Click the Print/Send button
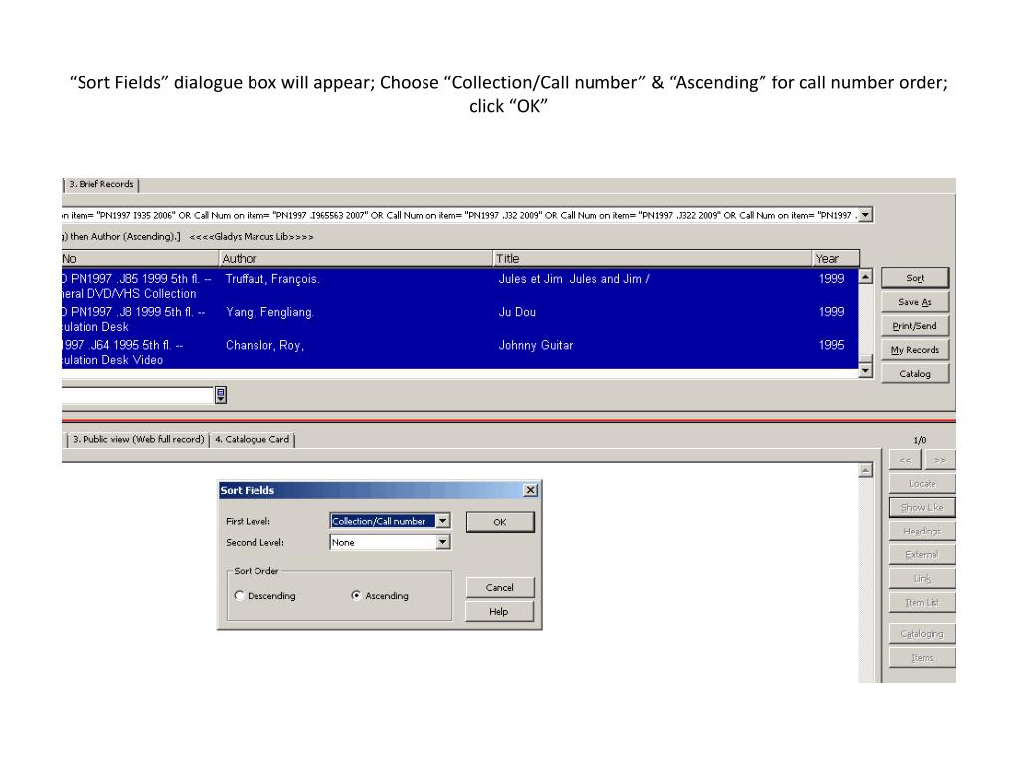The height and width of the screenshot is (763, 1018). pyautogui.click(x=915, y=326)
